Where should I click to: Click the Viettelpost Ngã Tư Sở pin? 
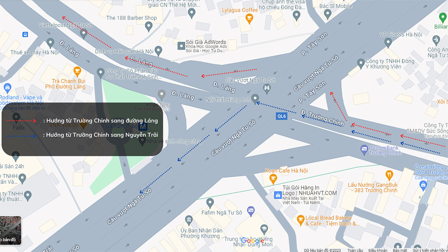click(84, 33)
